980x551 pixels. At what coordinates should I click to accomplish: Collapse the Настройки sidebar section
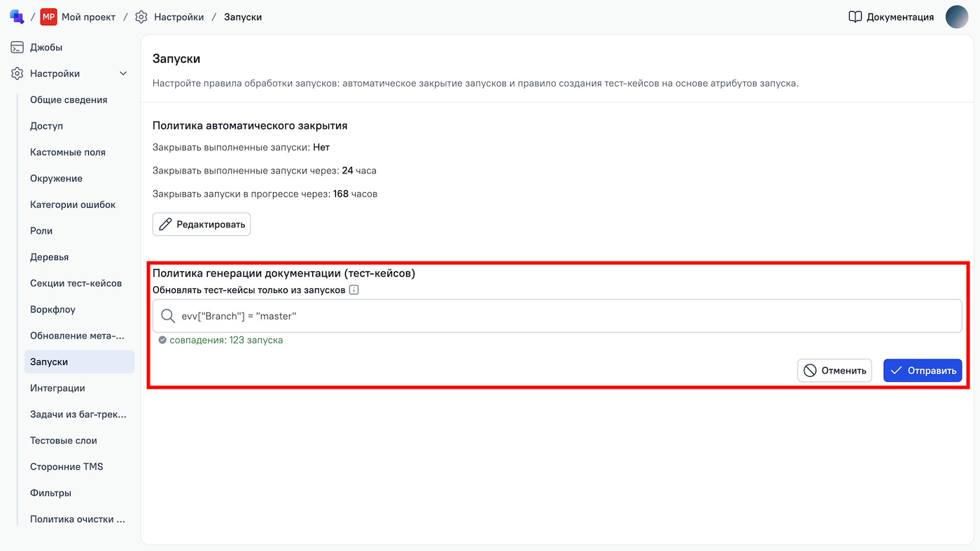click(x=123, y=73)
